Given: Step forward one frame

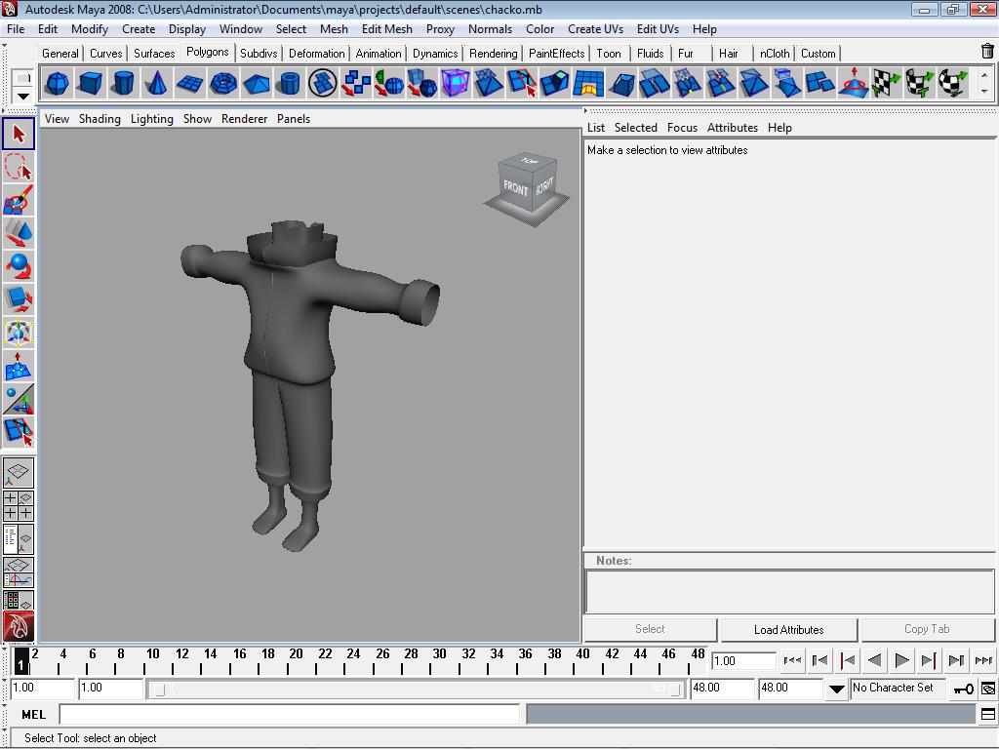Looking at the screenshot, I should (956, 660).
